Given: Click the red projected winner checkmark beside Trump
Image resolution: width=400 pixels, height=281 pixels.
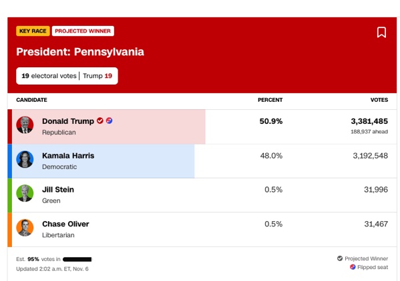Looking at the screenshot, I should (100, 121).
